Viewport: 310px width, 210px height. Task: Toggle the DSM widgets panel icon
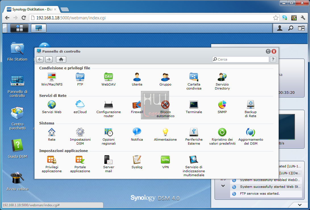(x=301, y=28)
